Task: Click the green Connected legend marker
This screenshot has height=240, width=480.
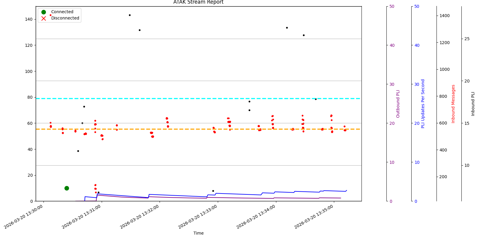Action: pos(43,12)
